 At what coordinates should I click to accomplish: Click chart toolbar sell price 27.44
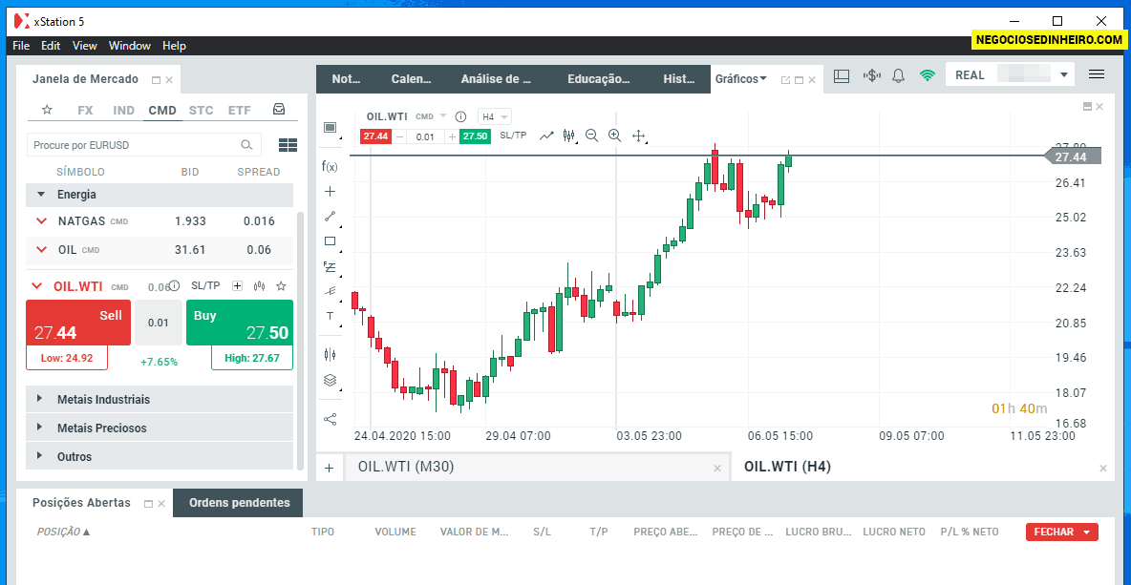[x=375, y=136]
